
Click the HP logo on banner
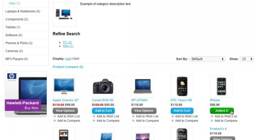11,76
